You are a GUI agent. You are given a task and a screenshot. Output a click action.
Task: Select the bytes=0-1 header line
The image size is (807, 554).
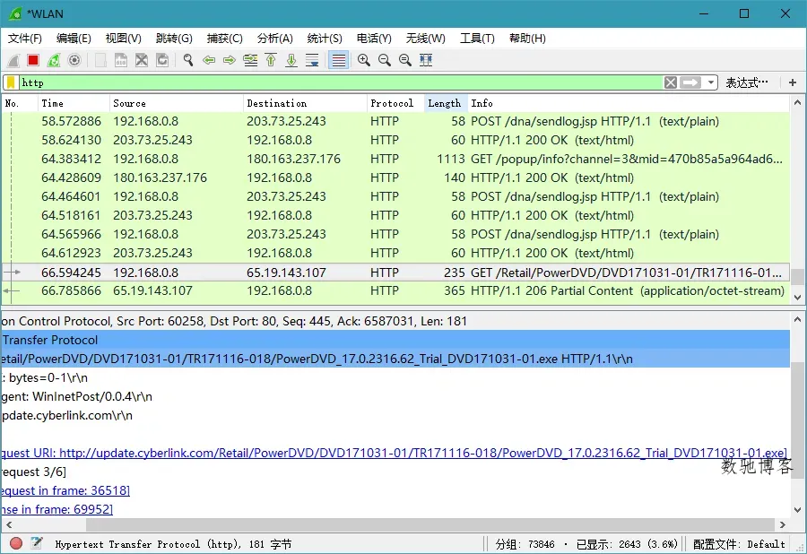click(x=395, y=378)
